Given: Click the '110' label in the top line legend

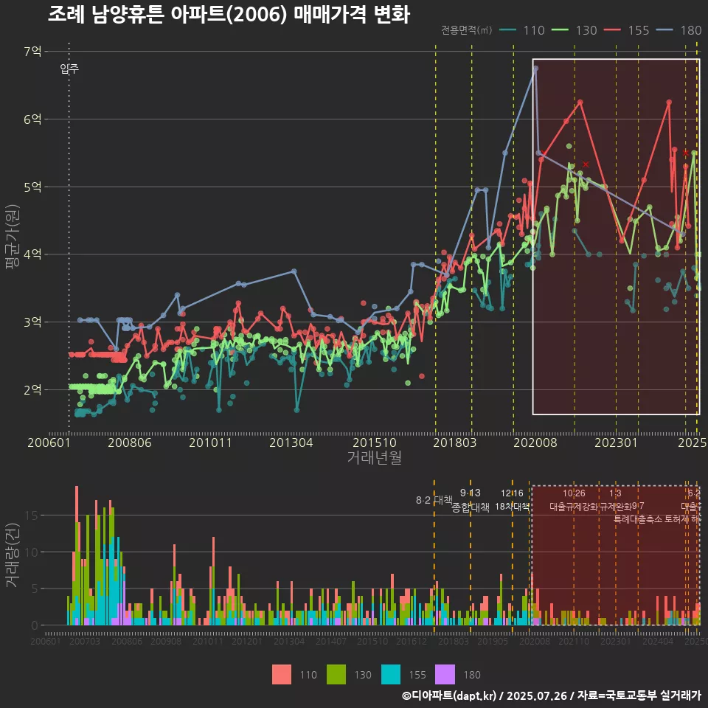Looking at the screenshot, I should coord(534,30).
